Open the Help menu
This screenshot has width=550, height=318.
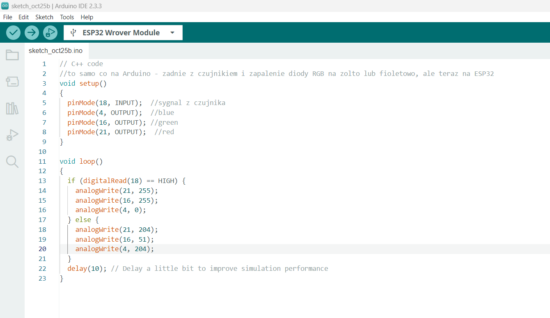click(x=87, y=17)
